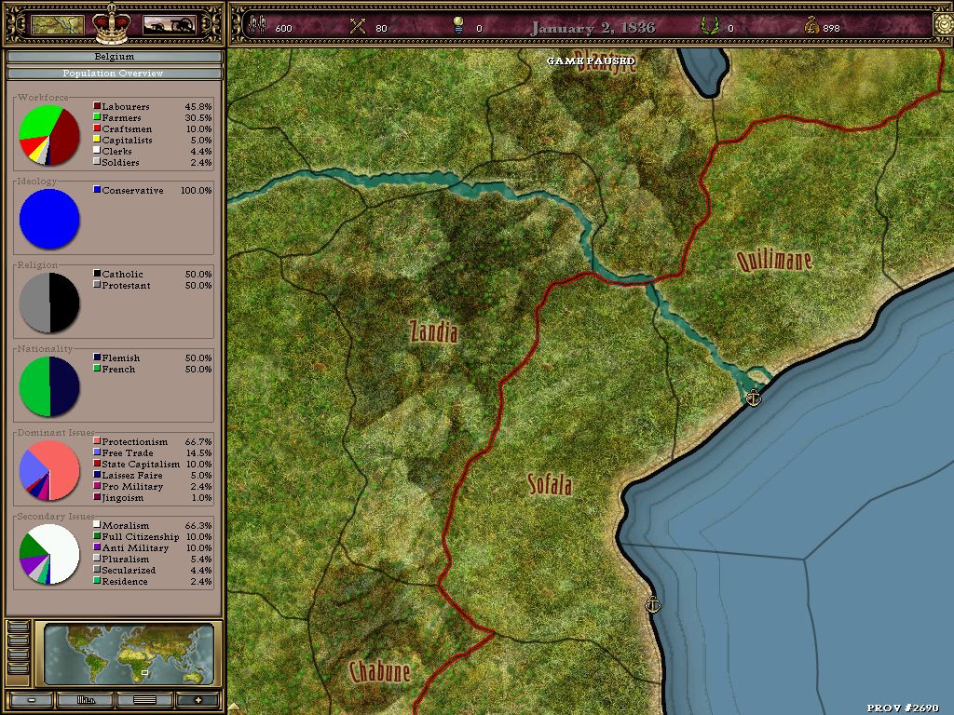This screenshot has height=715, width=954.
Task: Click the 'Protestant' religion label
Action: coord(126,285)
